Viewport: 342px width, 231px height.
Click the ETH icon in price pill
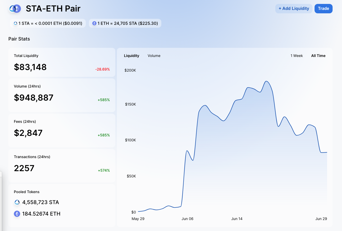coord(94,23)
